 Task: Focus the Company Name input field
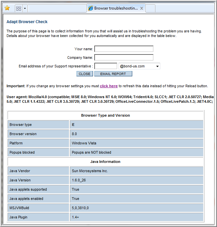pyautogui.click(x=124, y=57)
